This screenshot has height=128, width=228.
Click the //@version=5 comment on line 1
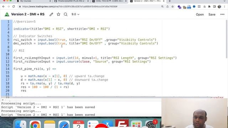coord(25,22)
